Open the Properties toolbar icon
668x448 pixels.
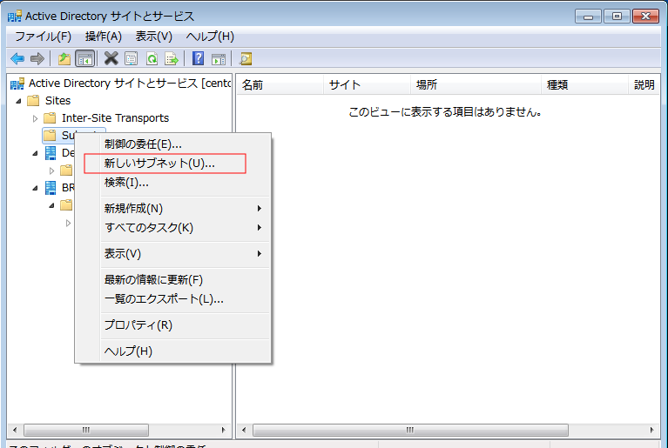[x=132, y=58]
